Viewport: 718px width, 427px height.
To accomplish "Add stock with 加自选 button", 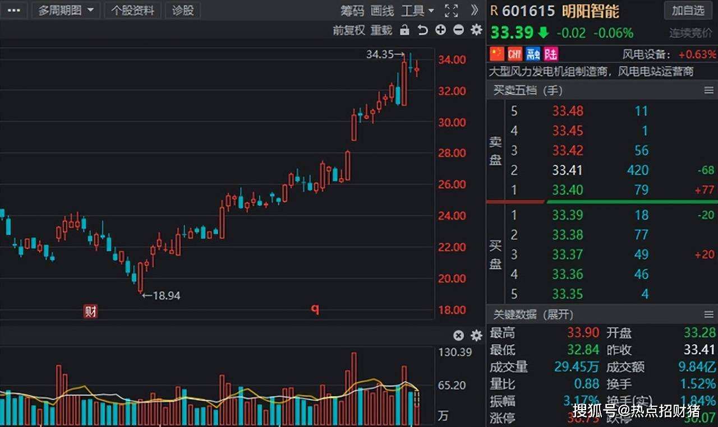I will (688, 10).
